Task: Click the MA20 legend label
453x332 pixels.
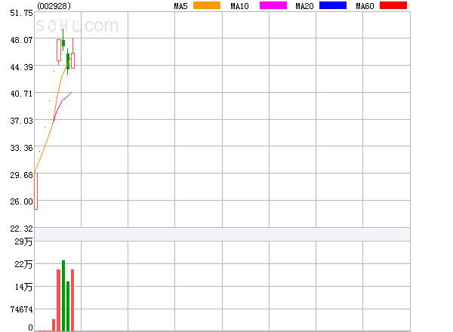Action: 304,6
